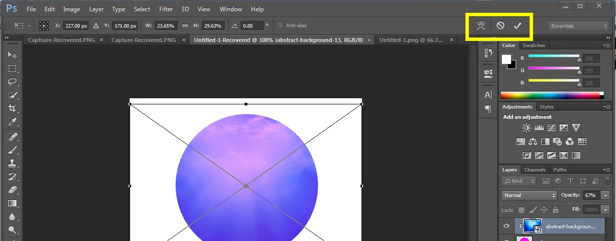Image resolution: width=616 pixels, height=241 pixels.
Task: Select the Crop tool
Action: [x=12, y=108]
